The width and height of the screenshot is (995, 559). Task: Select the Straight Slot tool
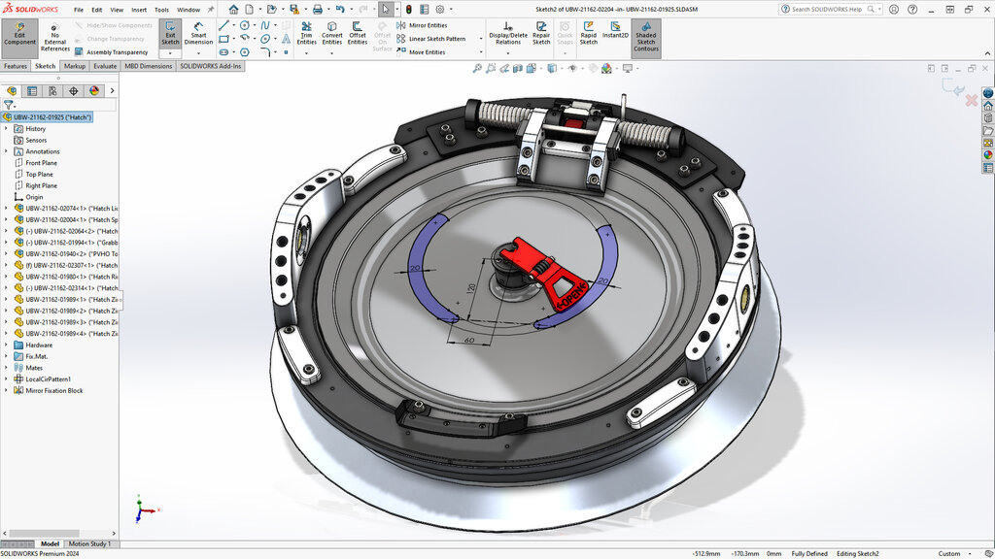tap(223, 52)
